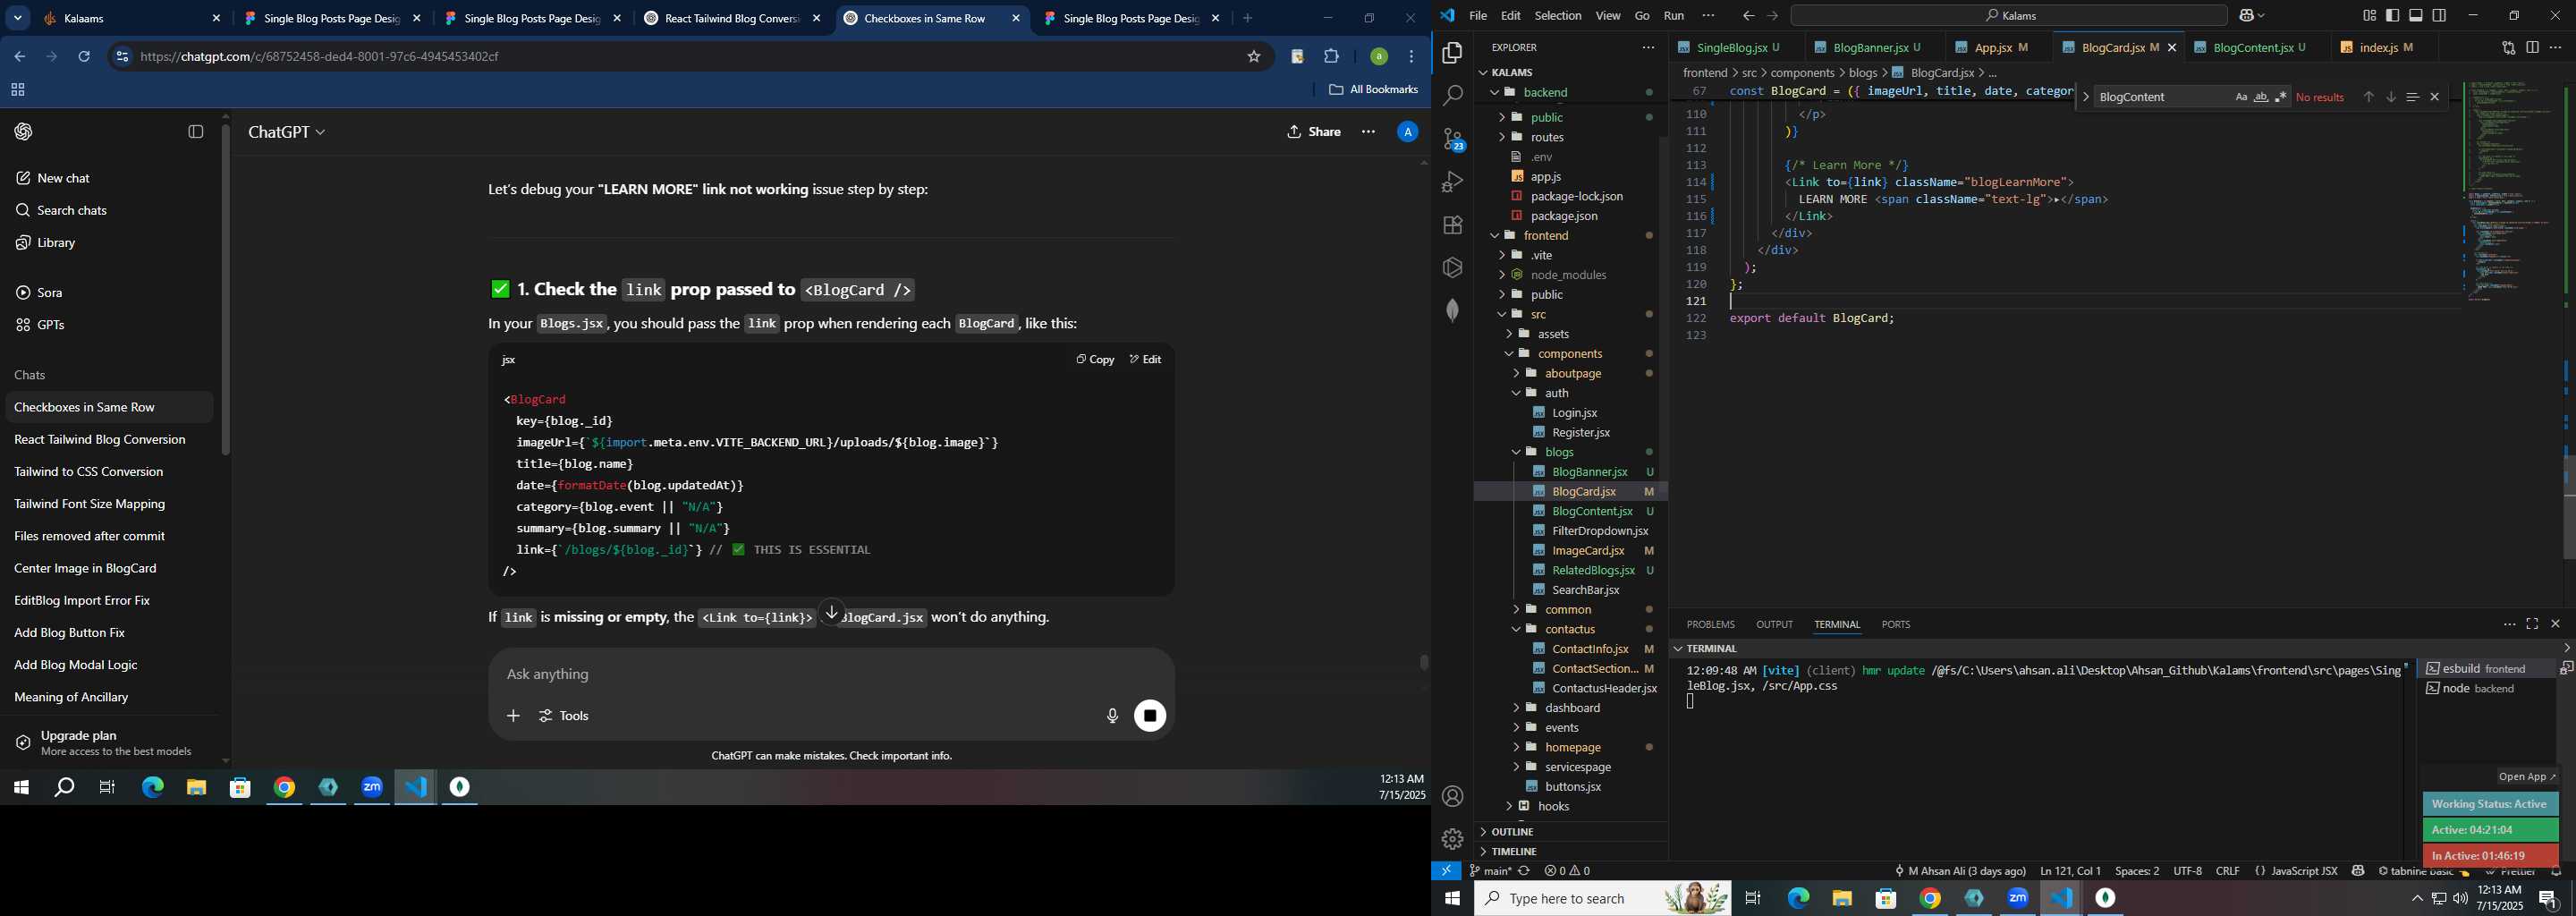
Task: Expand OUTLINE section
Action: click(x=1512, y=832)
